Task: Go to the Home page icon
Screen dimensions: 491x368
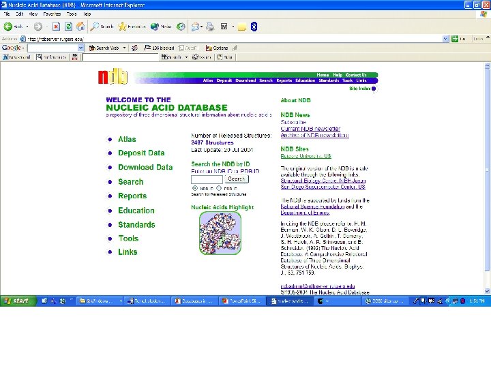Action: coord(80,27)
